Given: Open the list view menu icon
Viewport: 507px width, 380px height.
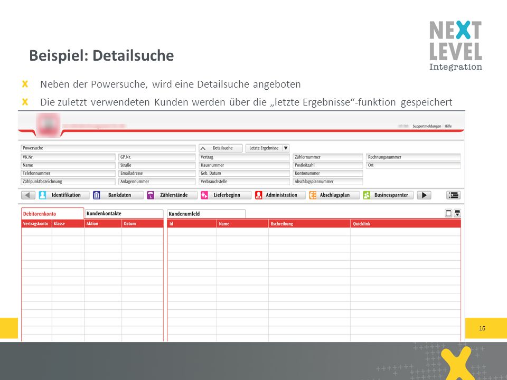Looking at the screenshot, I should (x=453, y=195).
